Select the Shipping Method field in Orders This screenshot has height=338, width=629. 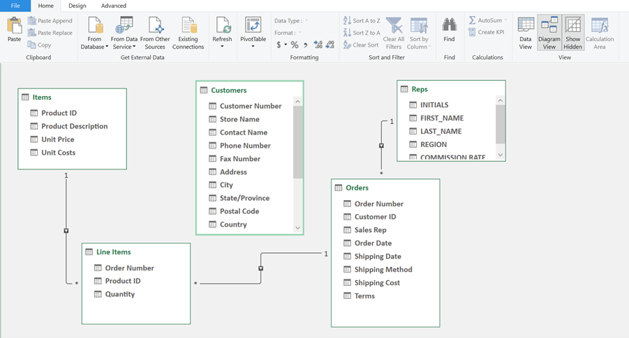pyautogui.click(x=383, y=270)
